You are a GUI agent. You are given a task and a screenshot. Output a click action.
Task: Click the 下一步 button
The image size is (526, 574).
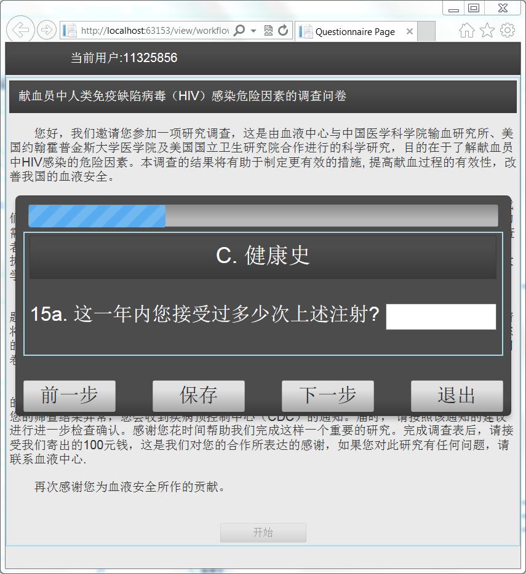pyautogui.click(x=328, y=396)
